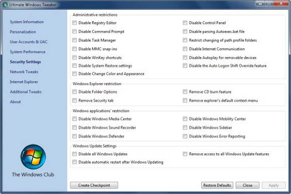Open the Additional Tweaks section
This screenshot has width=291, height=194.
pos(26,92)
